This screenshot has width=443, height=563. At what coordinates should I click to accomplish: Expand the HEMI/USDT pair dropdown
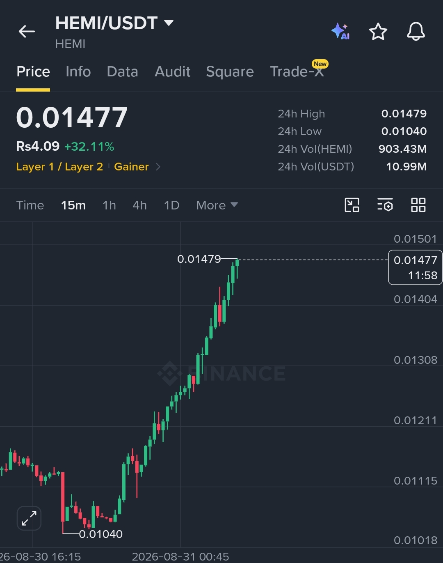coord(169,23)
